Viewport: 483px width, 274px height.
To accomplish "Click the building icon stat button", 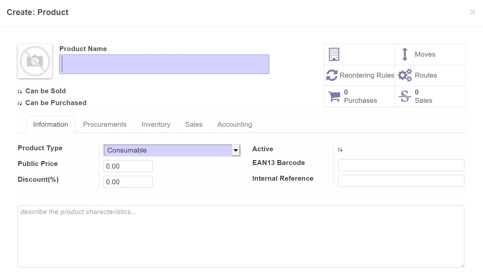I will pos(334,54).
